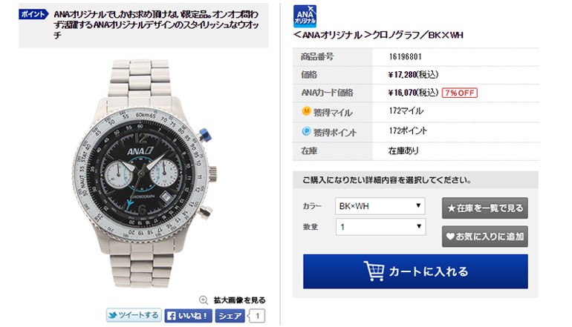Click the watch product image
The height and width of the screenshot is (327, 572).
(x=144, y=174)
